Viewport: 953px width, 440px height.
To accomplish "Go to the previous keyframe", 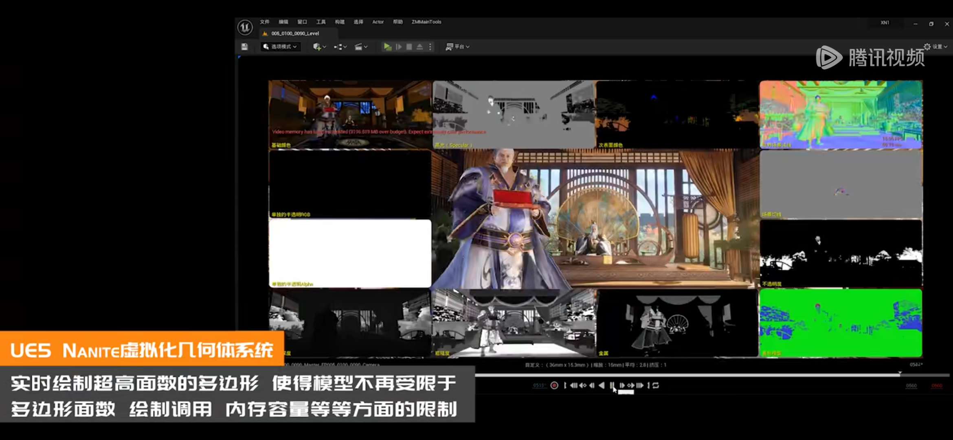I will click(x=583, y=385).
